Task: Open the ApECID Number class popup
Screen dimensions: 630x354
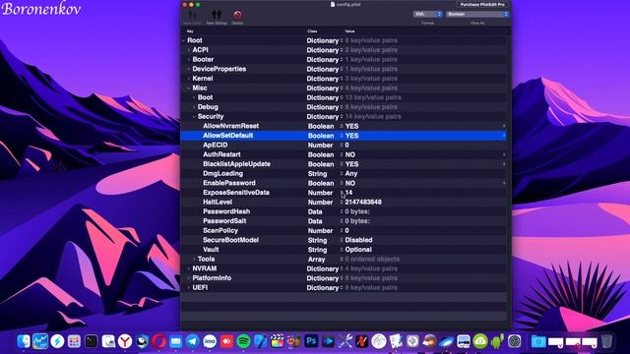Action: (342, 146)
